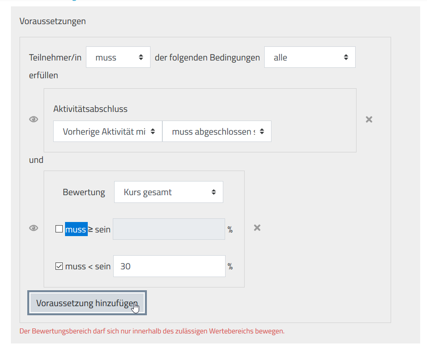Toggle visibility eye for Bewertung condition
Screen dimensions: 427x348
34,228
